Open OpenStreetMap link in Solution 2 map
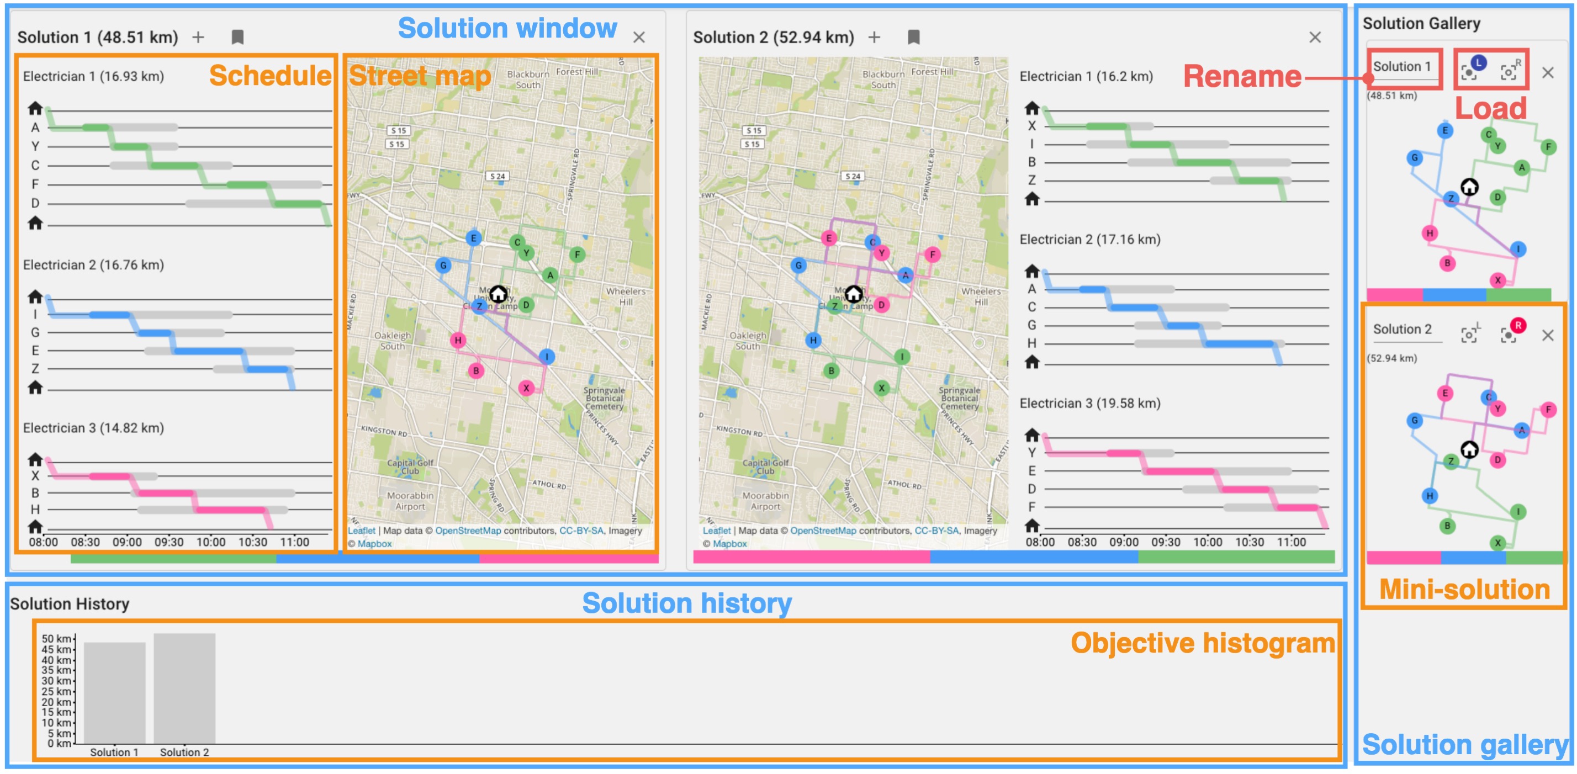This screenshot has width=1577, height=774. point(823,531)
